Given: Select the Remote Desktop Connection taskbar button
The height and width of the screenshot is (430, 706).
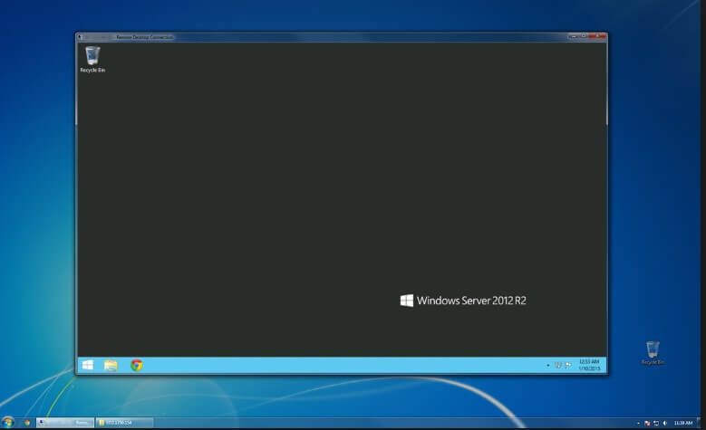Looking at the screenshot, I should tap(65, 423).
